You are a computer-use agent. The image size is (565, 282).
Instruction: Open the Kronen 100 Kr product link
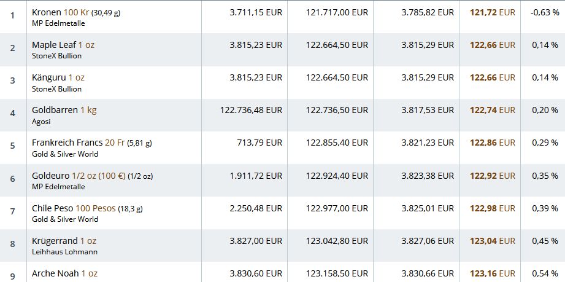60,12
